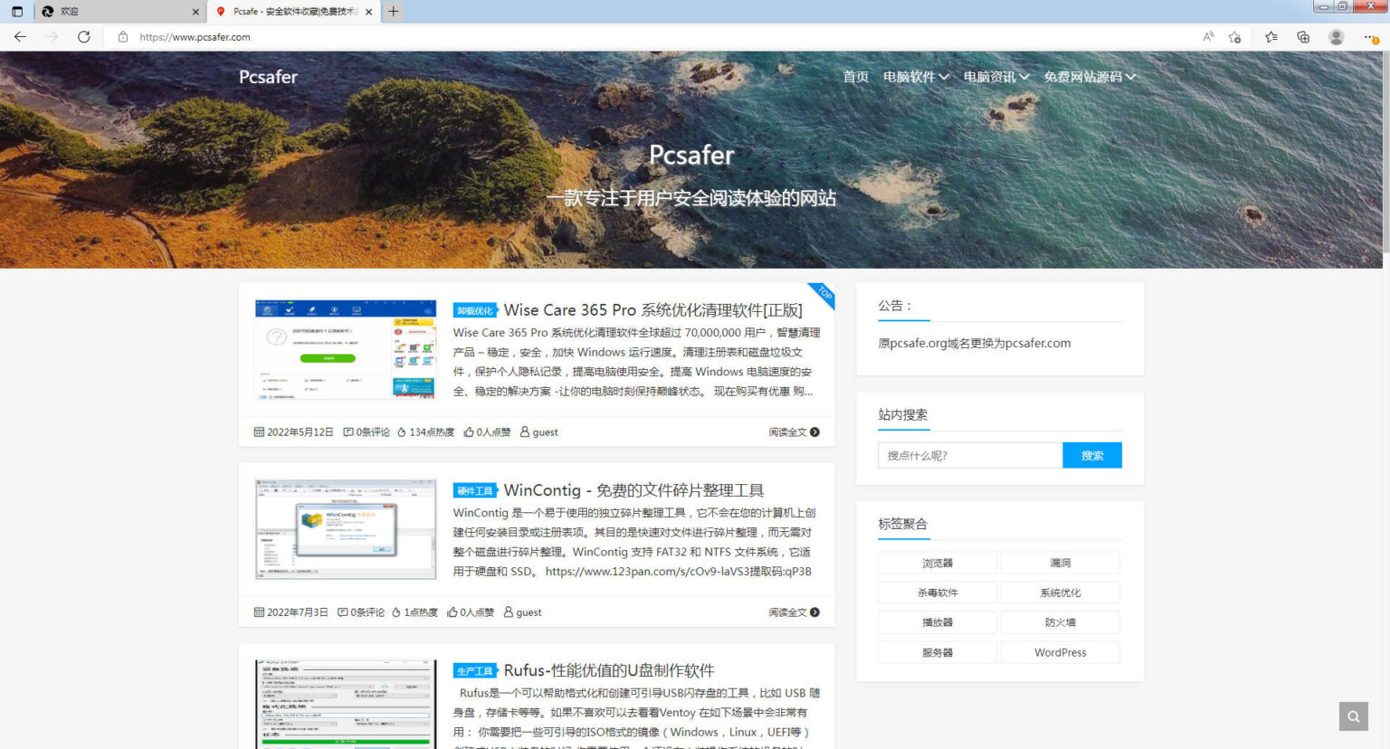Viewport: 1390px width, 749px height.
Task: Open browser settings ellipsis menu
Action: pos(1370,37)
